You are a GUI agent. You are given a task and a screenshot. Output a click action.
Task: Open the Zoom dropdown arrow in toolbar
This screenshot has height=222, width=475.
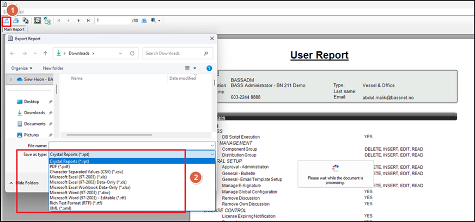click(159, 21)
